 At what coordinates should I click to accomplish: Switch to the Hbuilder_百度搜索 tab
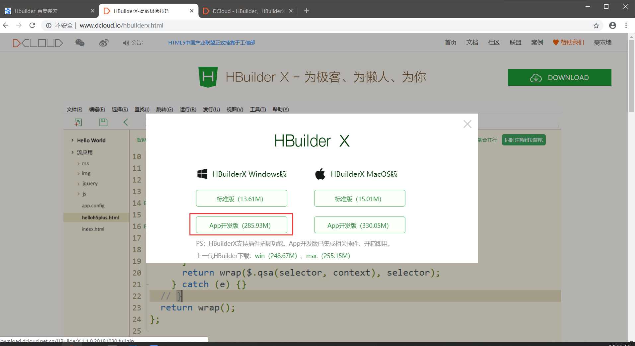[x=50, y=11]
